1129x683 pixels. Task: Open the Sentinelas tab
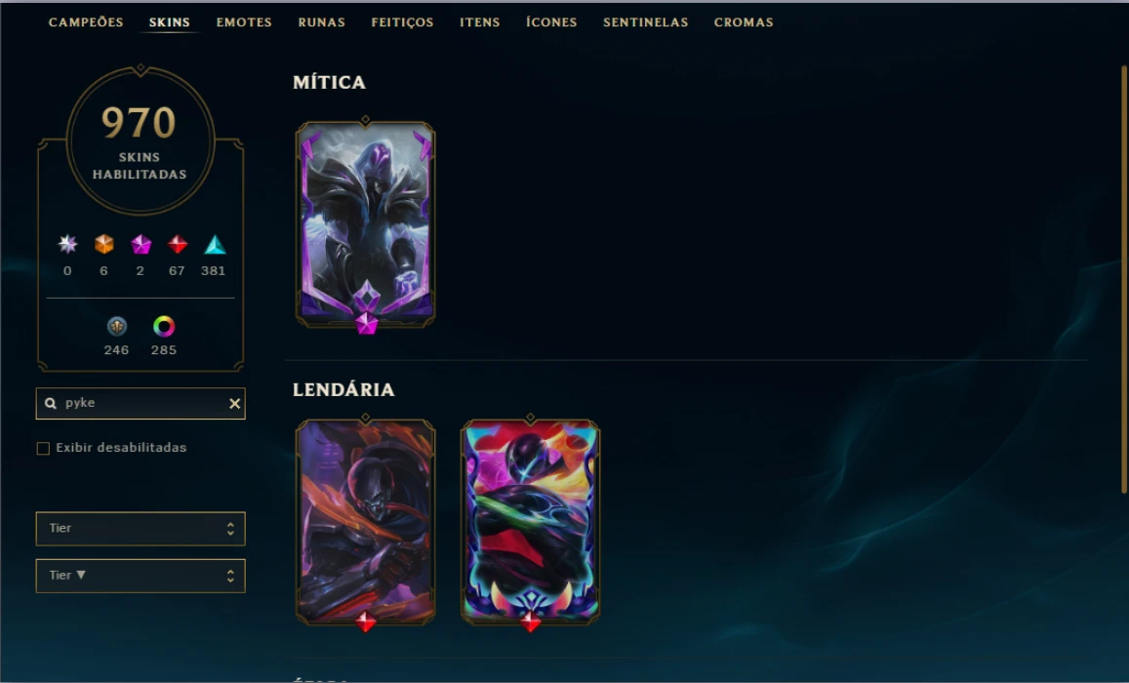pyautogui.click(x=645, y=22)
